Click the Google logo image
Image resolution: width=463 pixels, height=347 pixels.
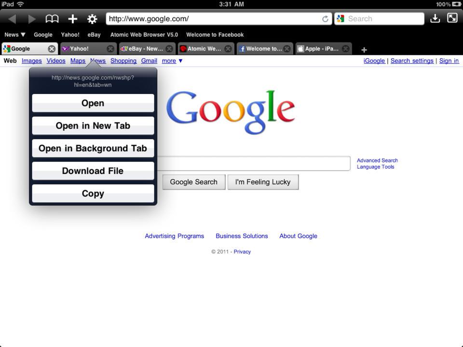[x=231, y=112]
